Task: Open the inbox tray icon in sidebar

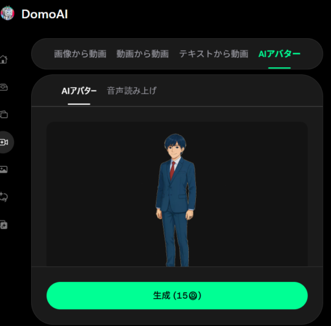Action: 4,87
